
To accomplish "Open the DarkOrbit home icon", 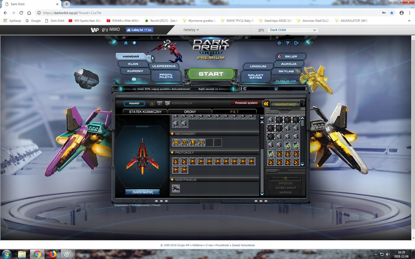I will pos(126,43).
